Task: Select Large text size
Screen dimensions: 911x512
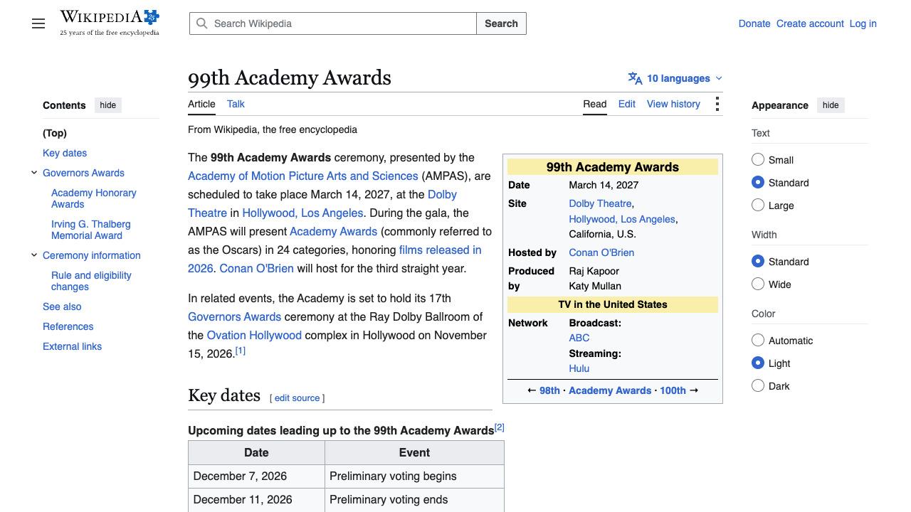Action: click(758, 206)
